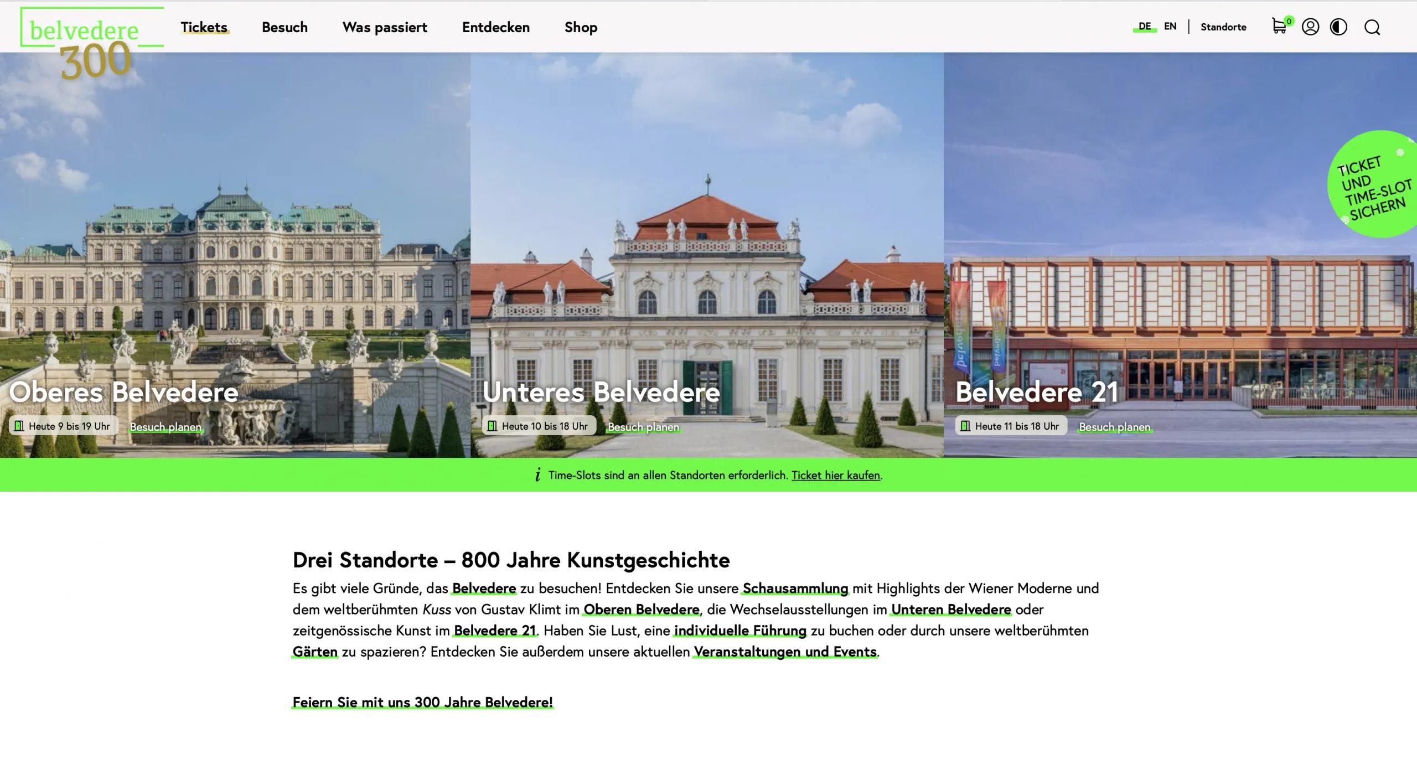The width and height of the screenshot is (1417, 779).
Task: Click the Gärten link
Action: pos(314,652)
